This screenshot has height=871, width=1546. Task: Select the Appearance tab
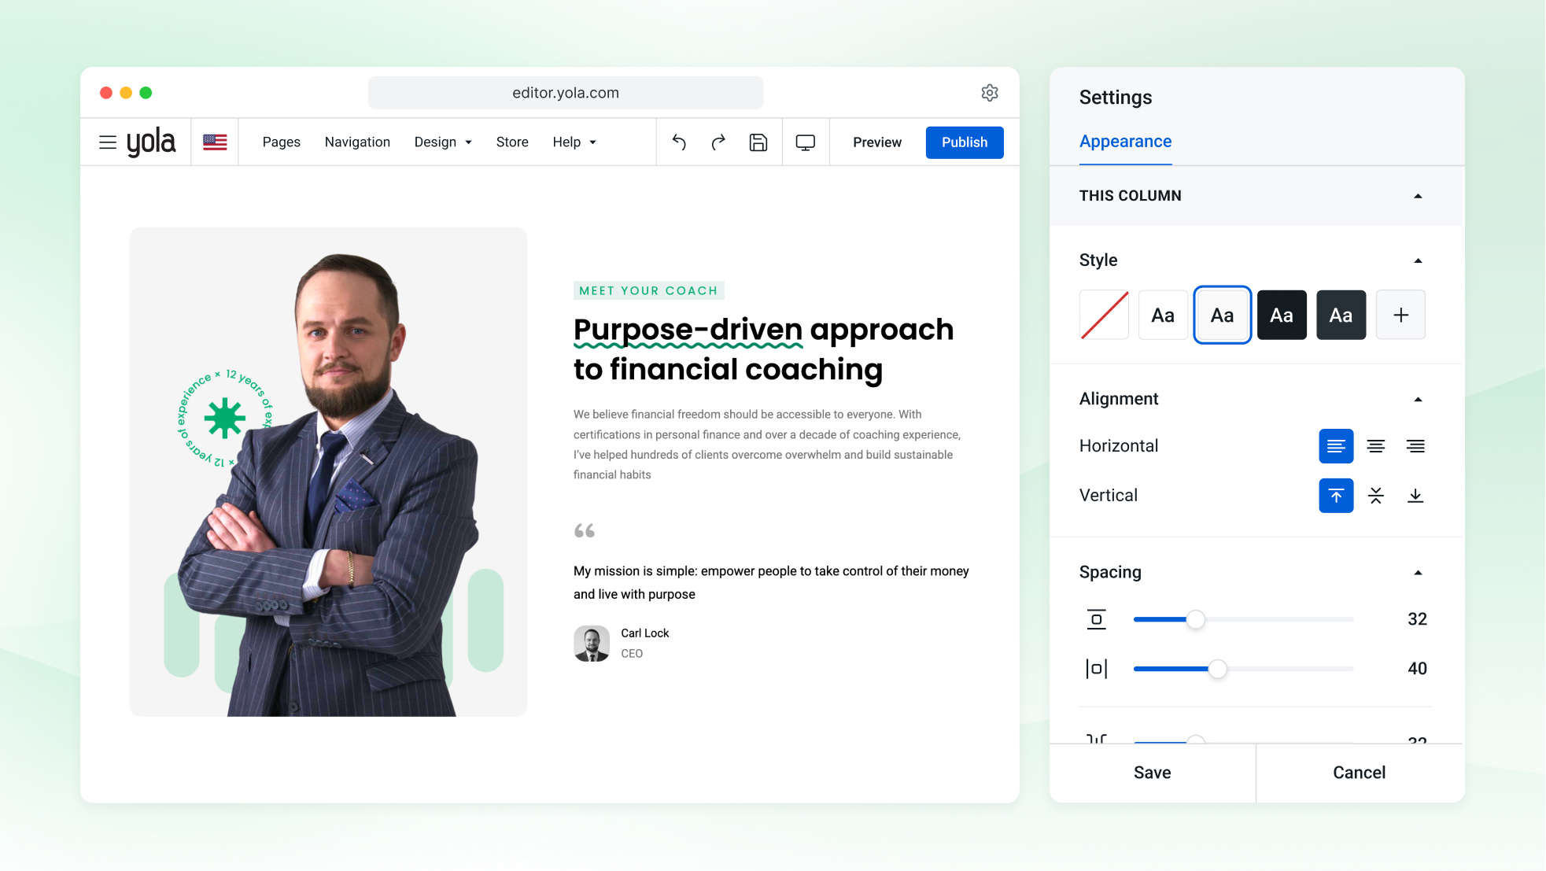(x=1125, y=142)
